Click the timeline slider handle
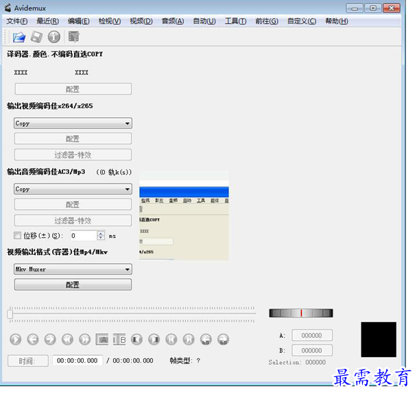The height and width of the screenshot is (399, 417). point(10,314)
